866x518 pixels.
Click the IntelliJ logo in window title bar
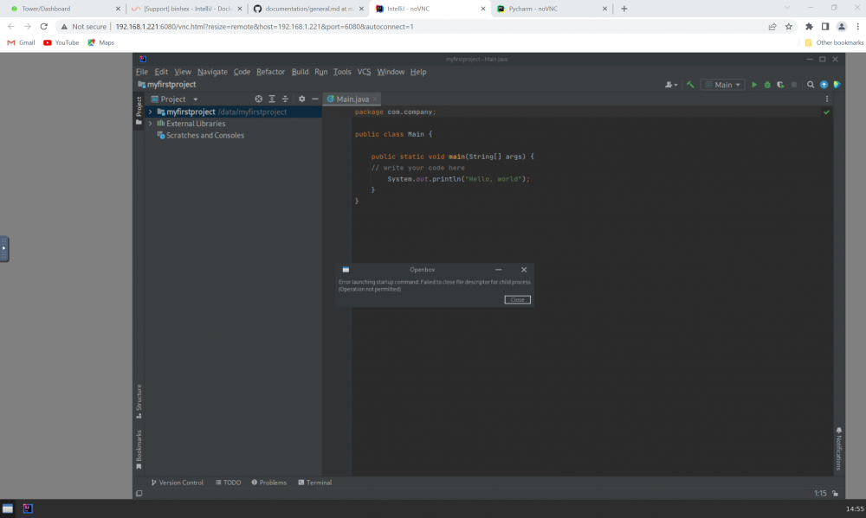(x=143, y=59)
